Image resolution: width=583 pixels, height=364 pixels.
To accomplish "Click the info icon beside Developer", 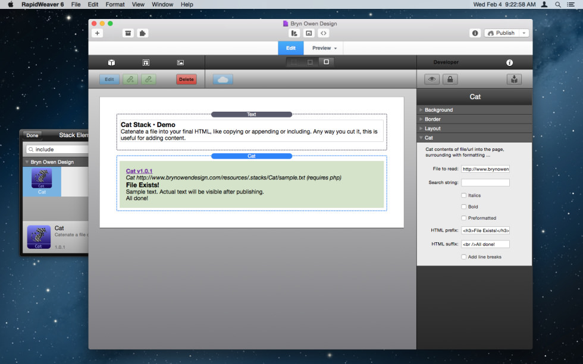I will [x=509, y=62].
